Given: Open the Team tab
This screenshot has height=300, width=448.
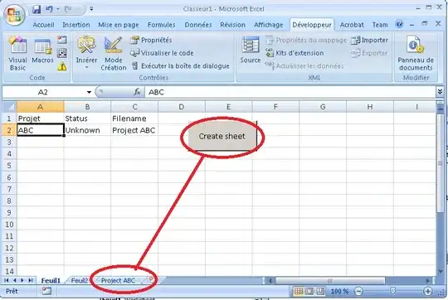Looking at the screenshot, I should pyautogui.click(x=380, y=25).
